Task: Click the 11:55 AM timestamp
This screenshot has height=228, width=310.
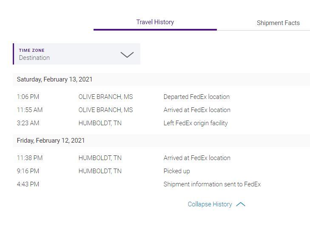Action: pyautogui.click(x=30, y=110)
